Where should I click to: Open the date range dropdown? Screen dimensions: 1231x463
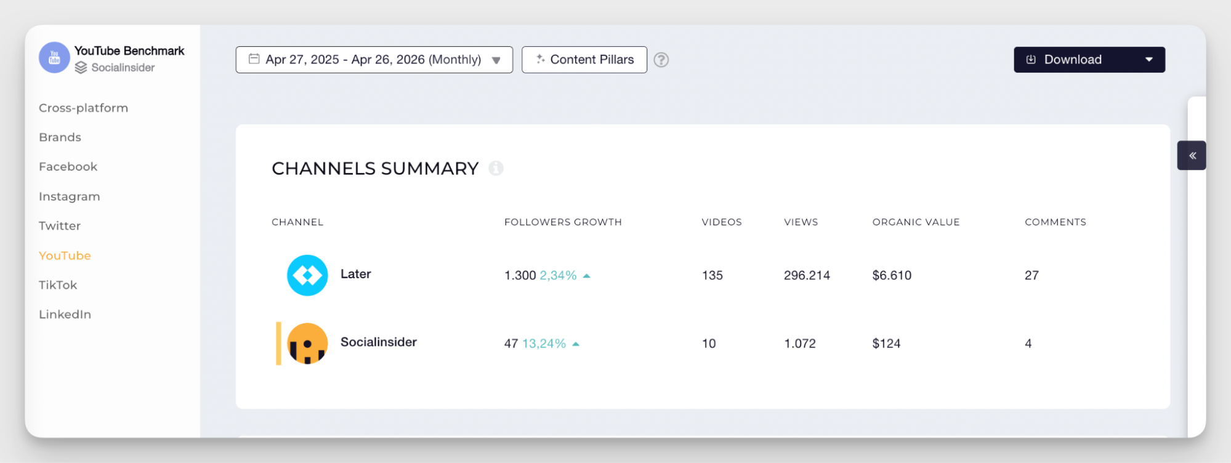374,60
